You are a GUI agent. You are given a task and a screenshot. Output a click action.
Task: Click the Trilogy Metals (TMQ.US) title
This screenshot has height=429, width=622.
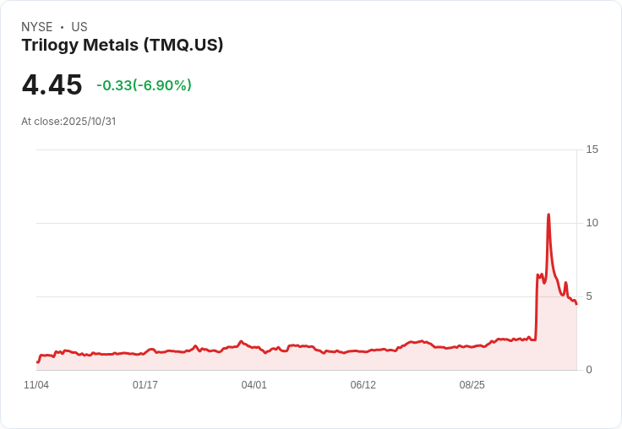[x=123, y=45]
